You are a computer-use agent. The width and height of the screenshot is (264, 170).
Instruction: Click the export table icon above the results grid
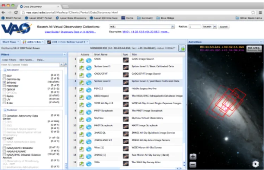coord(182,48)
